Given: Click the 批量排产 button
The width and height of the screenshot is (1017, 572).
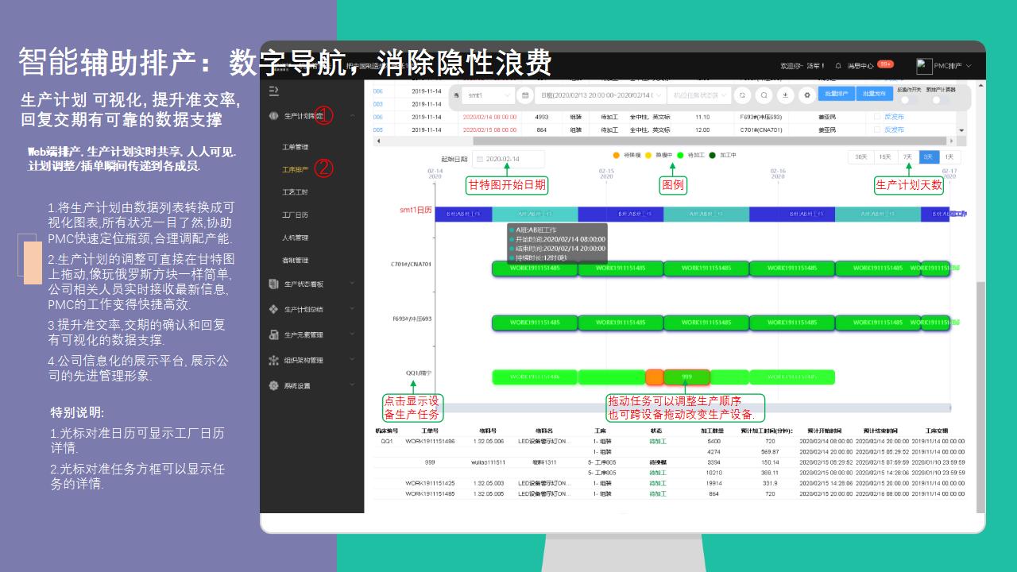Looking at the screenshot, I should click(x=836, y=94).
